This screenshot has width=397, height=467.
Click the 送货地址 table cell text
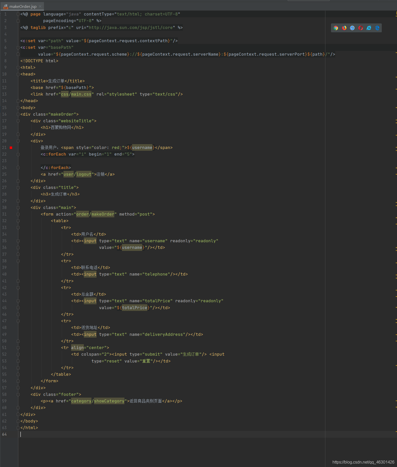click(x=89, y=328)
